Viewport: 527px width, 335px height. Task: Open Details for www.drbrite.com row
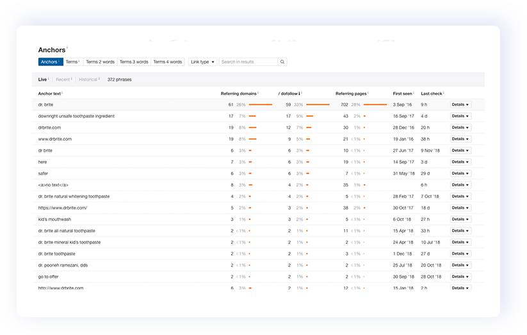[460, 139]
